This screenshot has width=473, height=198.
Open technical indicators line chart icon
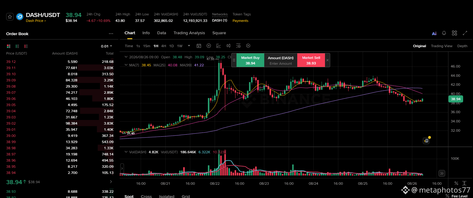219,46
